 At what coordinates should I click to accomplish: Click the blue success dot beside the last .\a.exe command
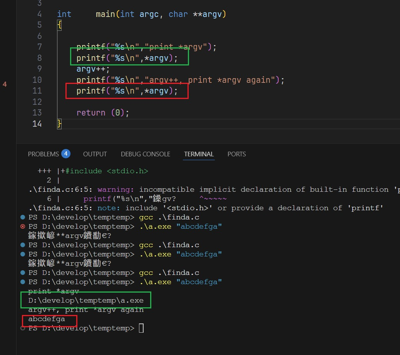click(22, 282)
